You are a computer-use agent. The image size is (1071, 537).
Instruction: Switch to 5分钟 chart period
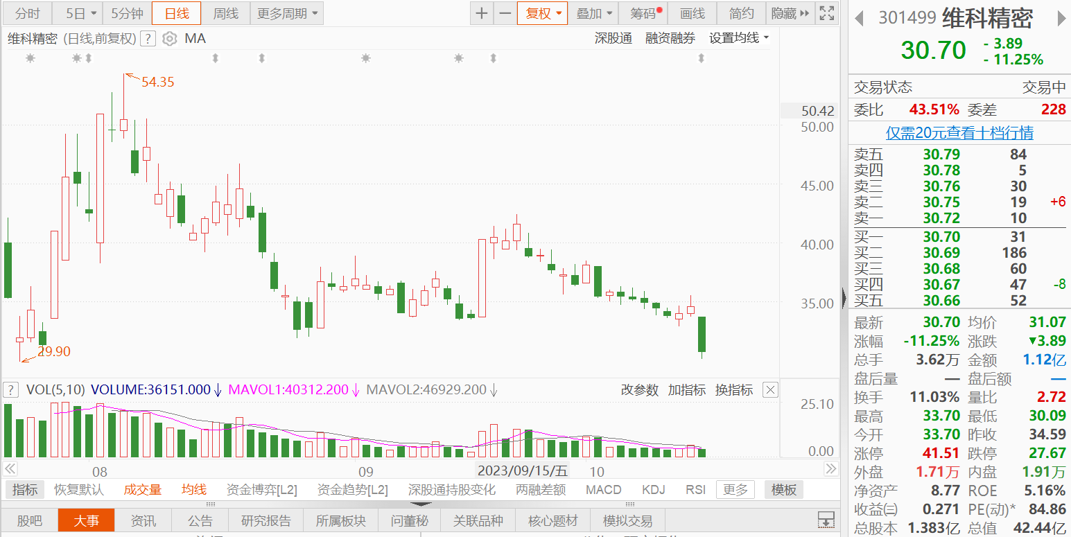point(127,13)
